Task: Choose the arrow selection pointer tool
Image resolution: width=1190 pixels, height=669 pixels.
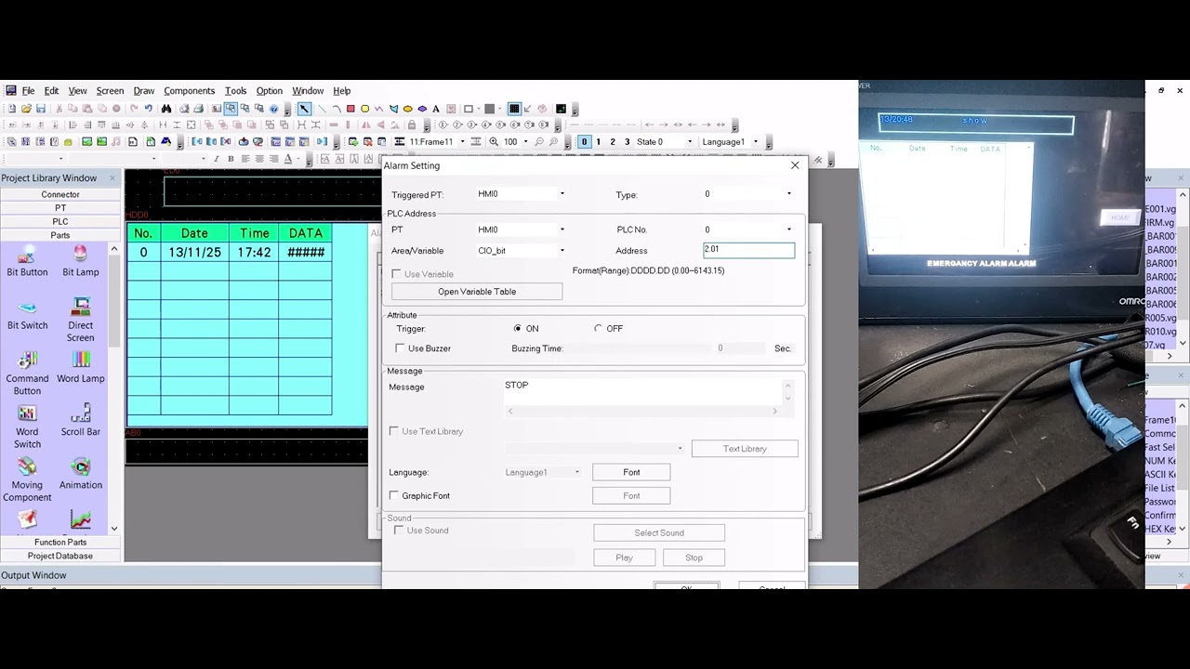Action: 304,109
